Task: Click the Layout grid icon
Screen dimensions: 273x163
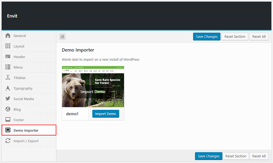Action: tap(8, 46)
